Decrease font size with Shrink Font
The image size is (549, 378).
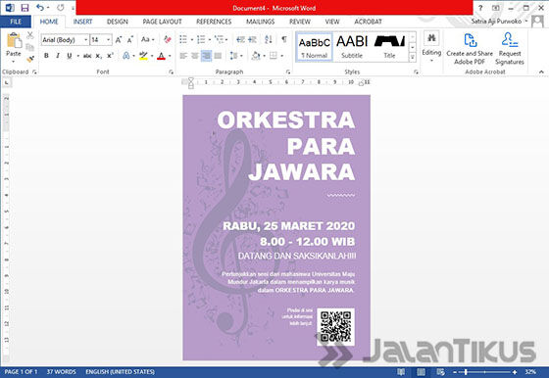130,40
